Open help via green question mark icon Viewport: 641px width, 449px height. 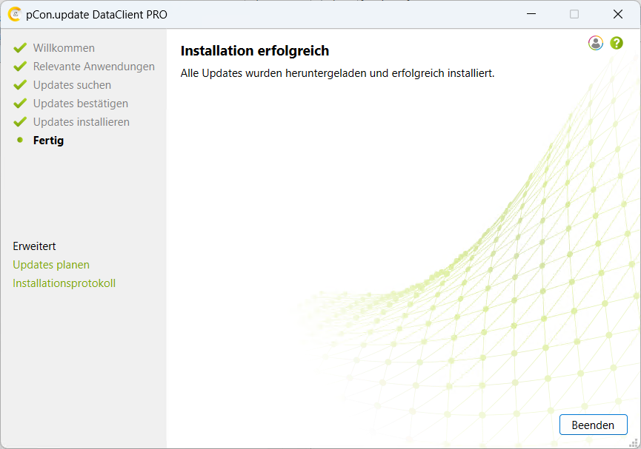coord(617,43)
